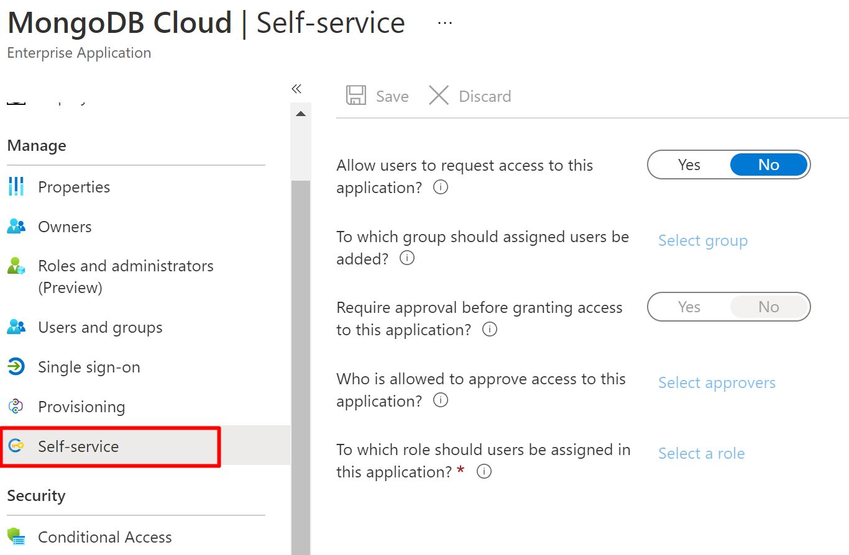The height and width of the screenshot is (555, 849).
Task: Click the Save button in toolbar
Action: click(378, 96)
